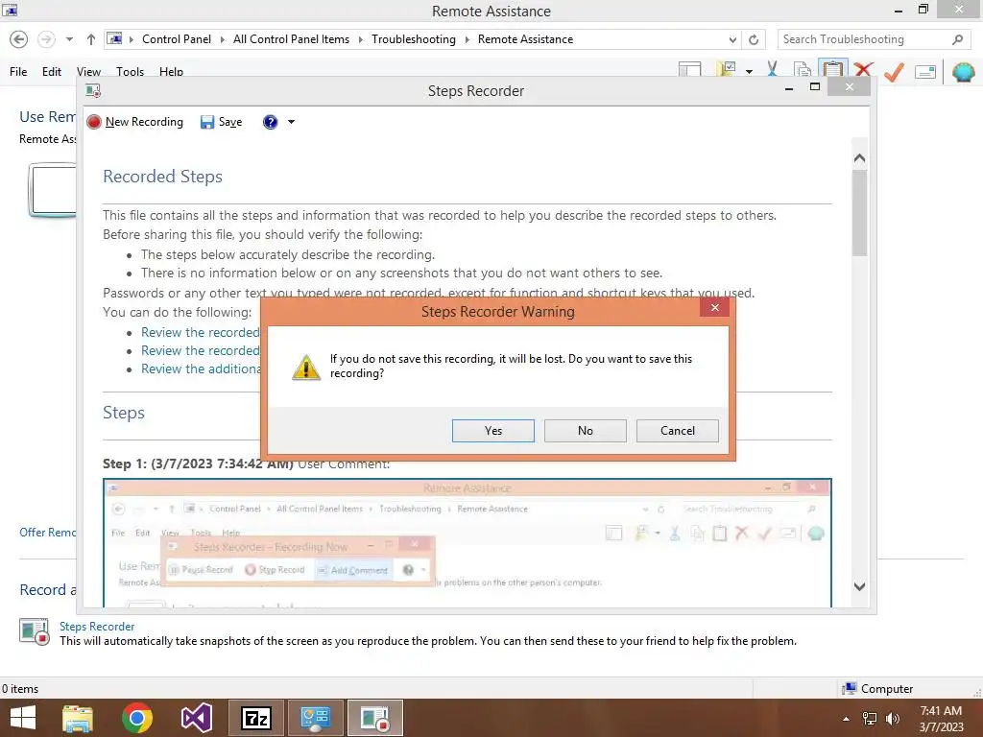Click the scroll down arrow in Steps Recorder
Image resolution: width=983 pixels, height=737 pixels.
click(859, 586)
